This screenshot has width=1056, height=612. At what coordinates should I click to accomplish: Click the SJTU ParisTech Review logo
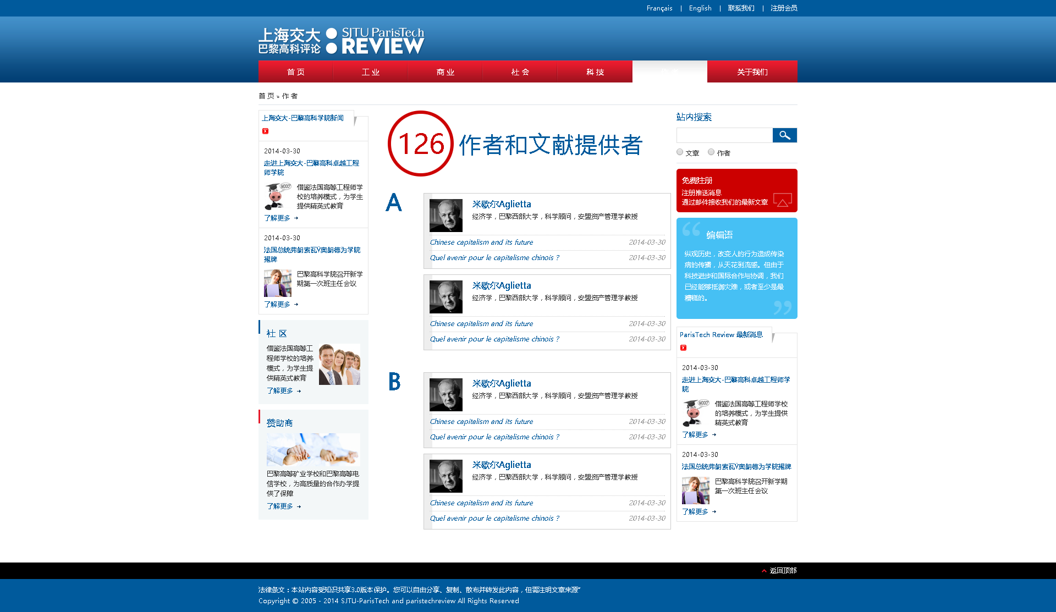tap(341, 41)
